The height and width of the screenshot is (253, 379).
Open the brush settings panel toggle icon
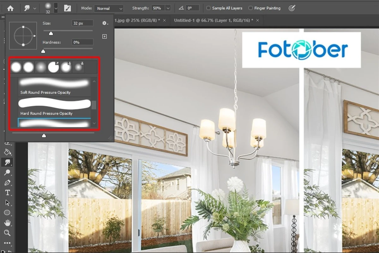(x=67, y=8)
